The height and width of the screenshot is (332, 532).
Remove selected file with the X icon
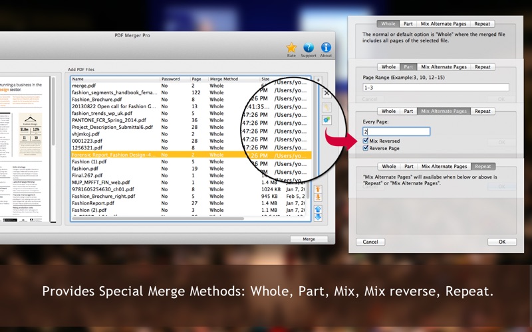[327, 94]
